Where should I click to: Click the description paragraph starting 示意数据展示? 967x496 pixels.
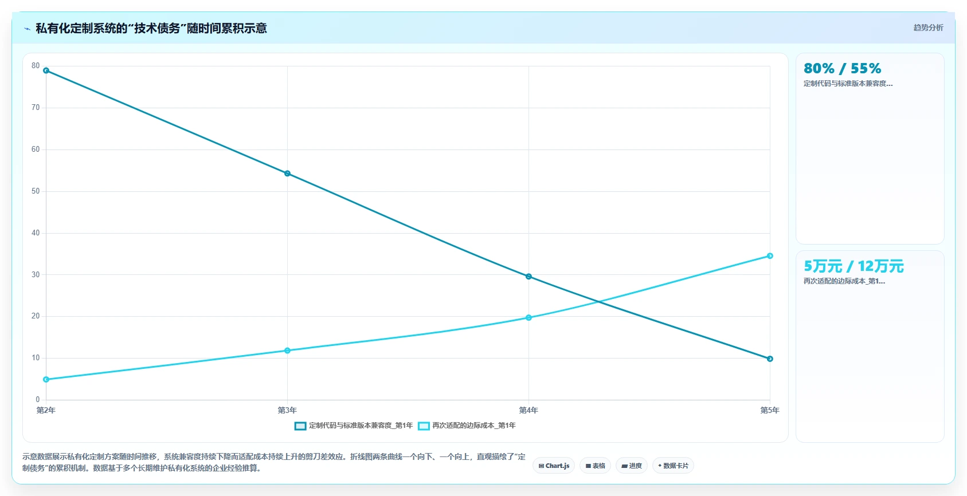(274, 462)
